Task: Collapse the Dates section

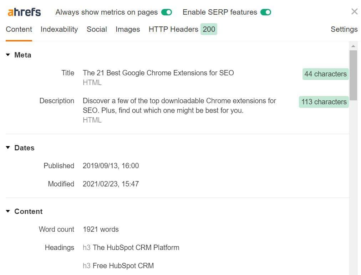Action: 8,147
